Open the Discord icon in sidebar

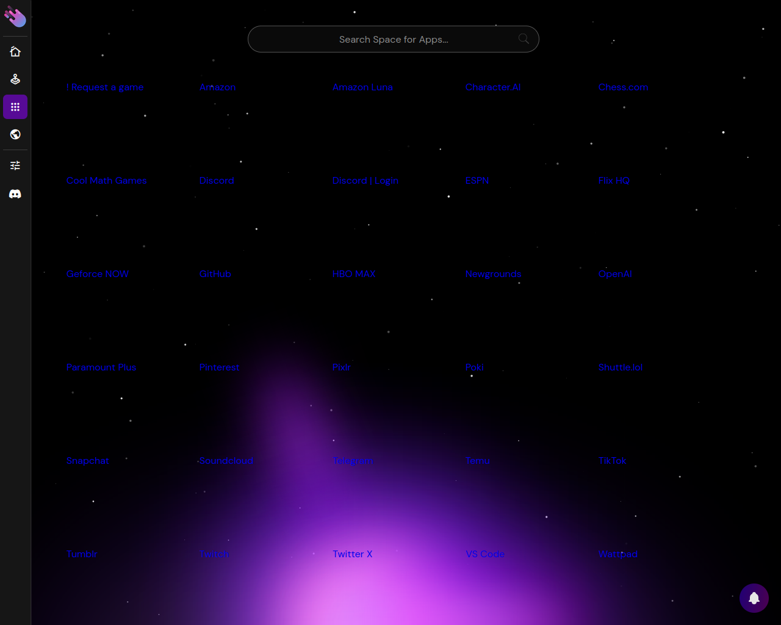tap(15, 194)
